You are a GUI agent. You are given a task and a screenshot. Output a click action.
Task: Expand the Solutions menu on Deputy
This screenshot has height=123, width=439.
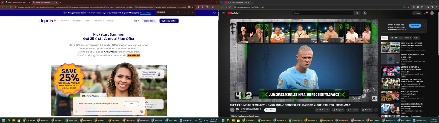tap(77, 21)
